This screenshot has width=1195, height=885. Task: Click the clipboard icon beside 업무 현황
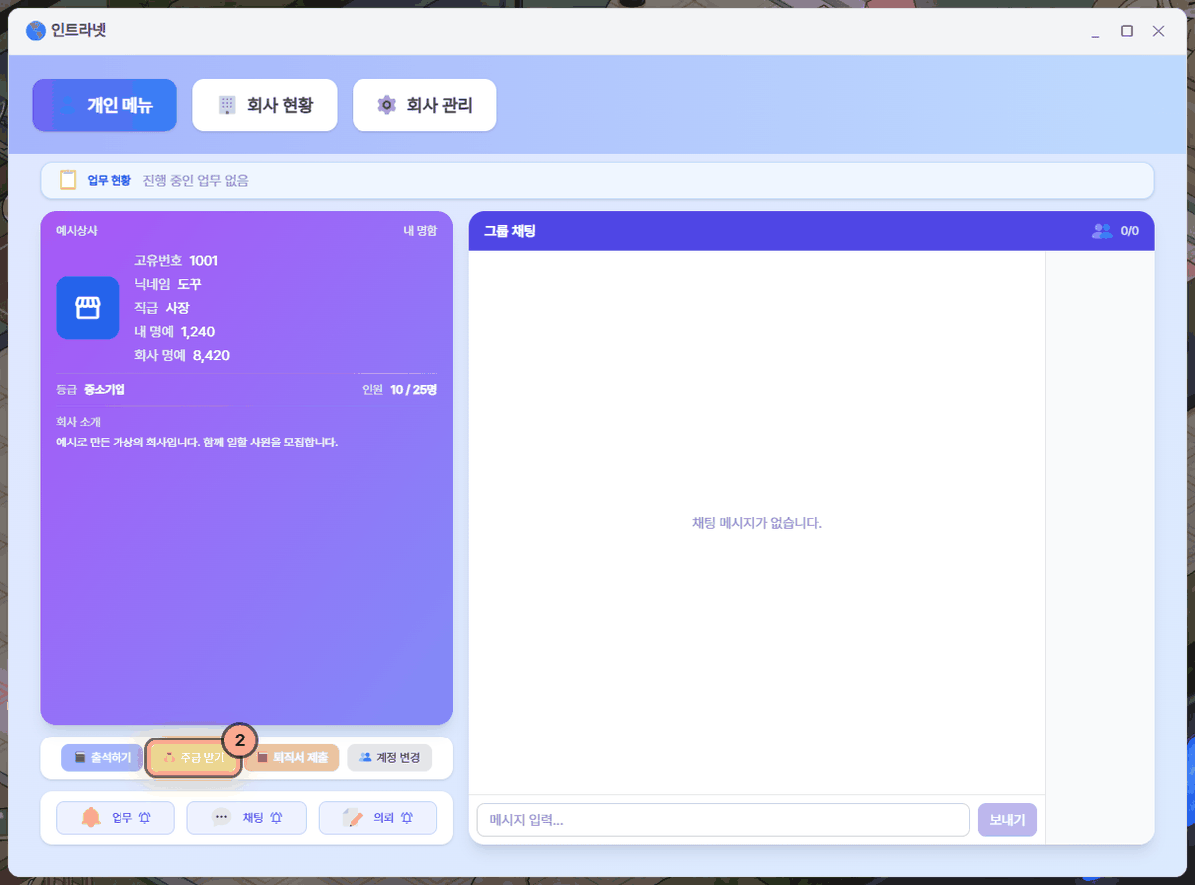tap(68, 180)
